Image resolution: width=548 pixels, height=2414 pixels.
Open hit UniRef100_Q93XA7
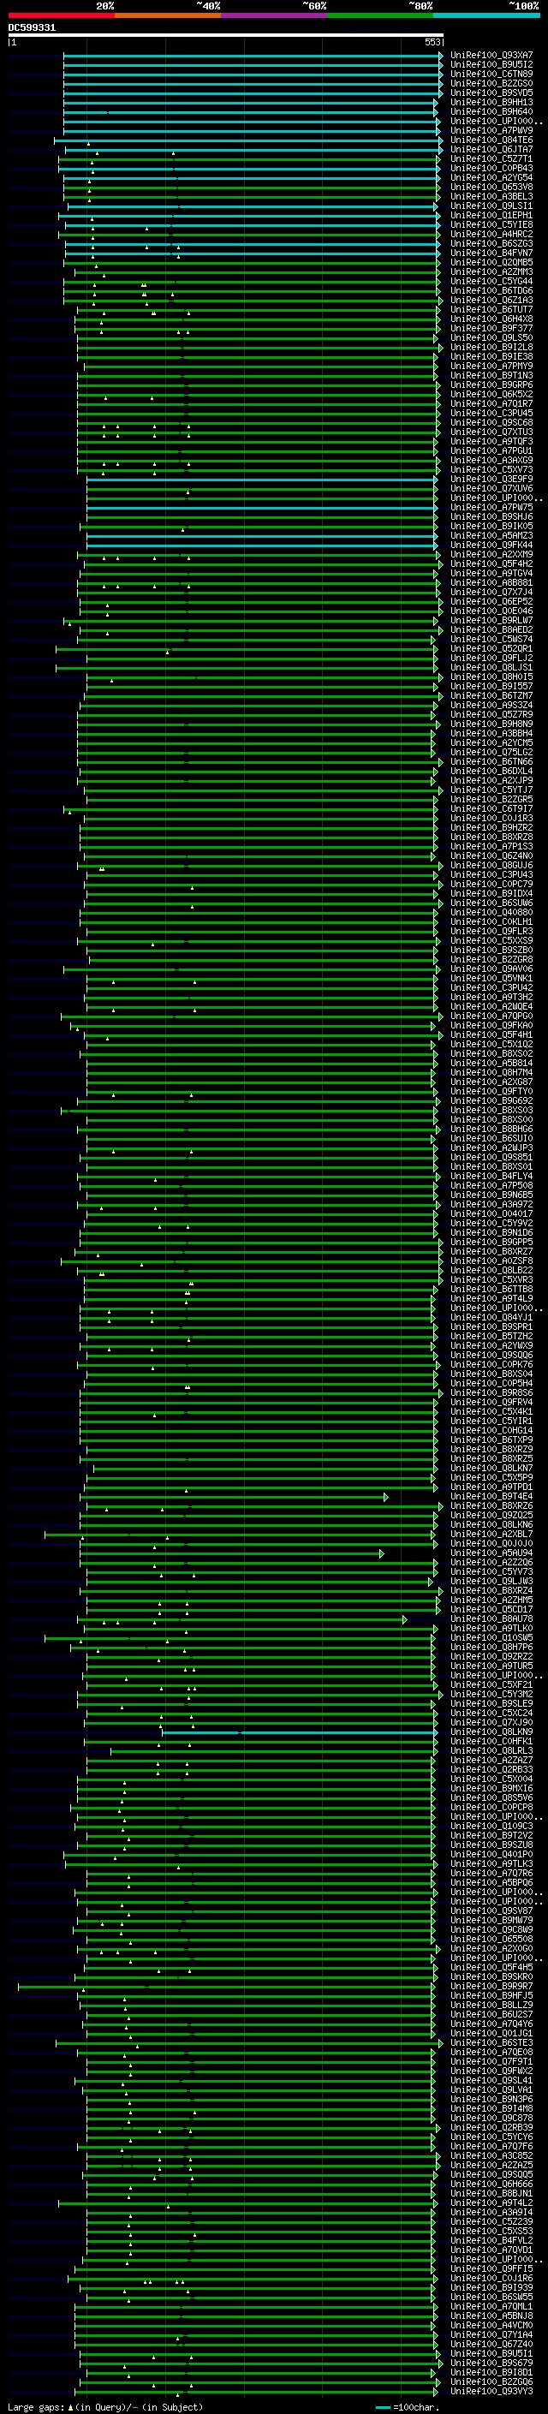click(491, 56)
